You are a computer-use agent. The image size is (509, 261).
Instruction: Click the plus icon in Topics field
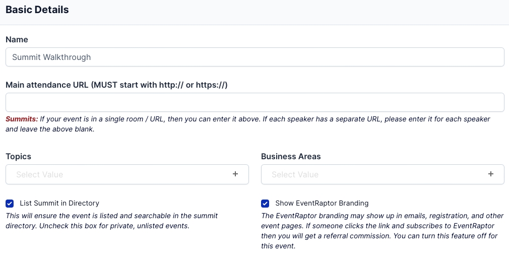tap(235, 174)
